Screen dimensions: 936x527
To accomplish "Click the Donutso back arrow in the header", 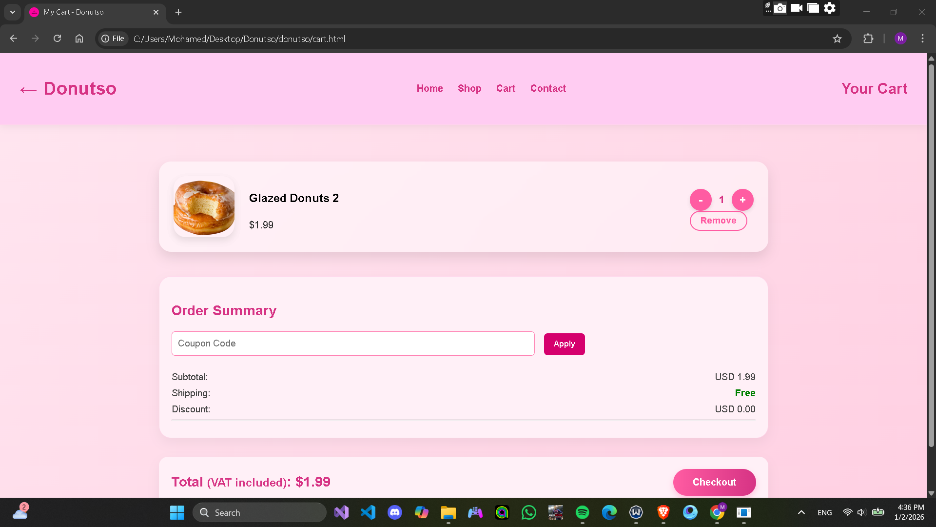I will pyautogui.click(x=28, y=89).
